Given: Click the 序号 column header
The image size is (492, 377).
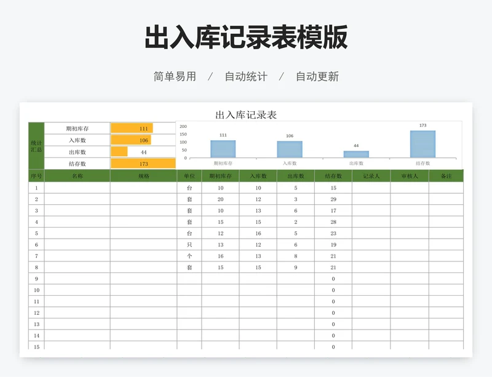Looking at the screenshot, I should tap(35, 177).
